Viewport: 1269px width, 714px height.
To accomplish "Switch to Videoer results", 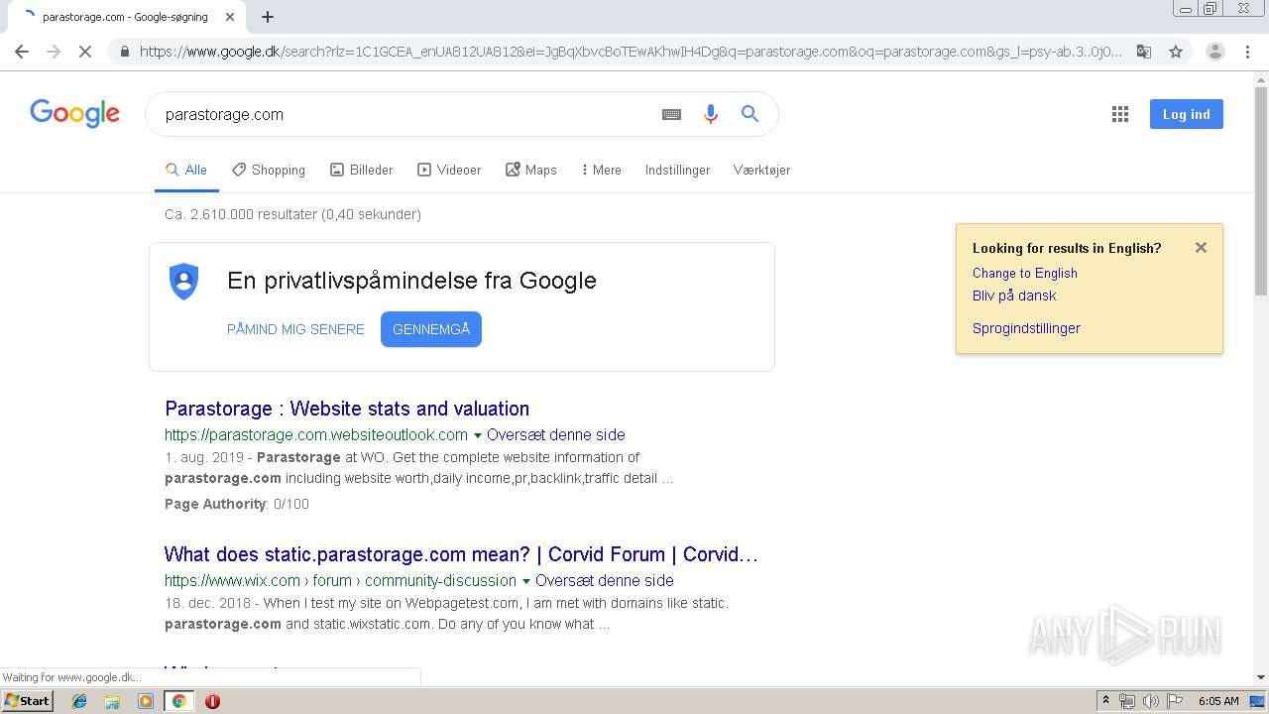I will tap(449, 171).
